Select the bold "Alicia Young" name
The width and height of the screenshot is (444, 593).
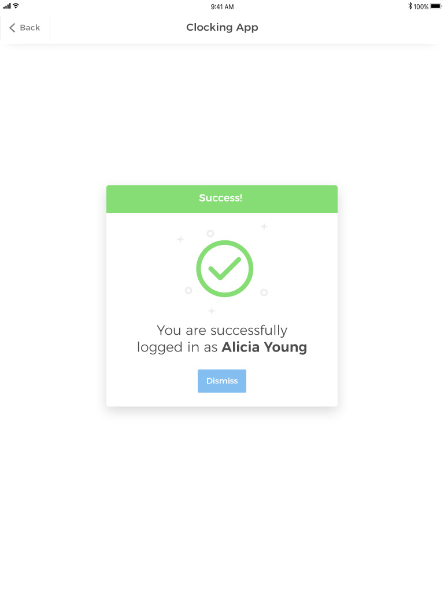[264, 347]
